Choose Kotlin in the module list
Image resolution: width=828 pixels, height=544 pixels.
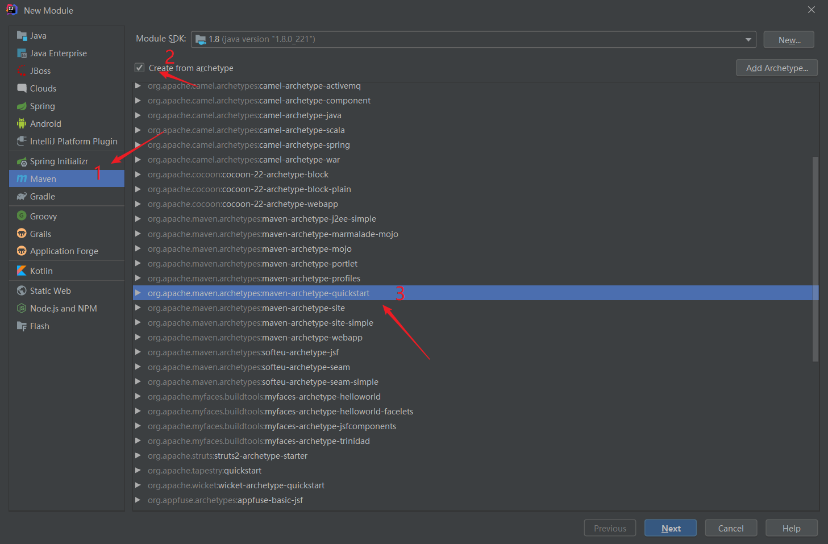[67, 271]
